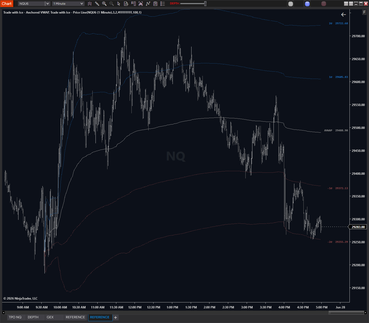Screen dimensions: 369x323
Task: Select the active blue REFERENCE tab
Action: pos(100,317)
